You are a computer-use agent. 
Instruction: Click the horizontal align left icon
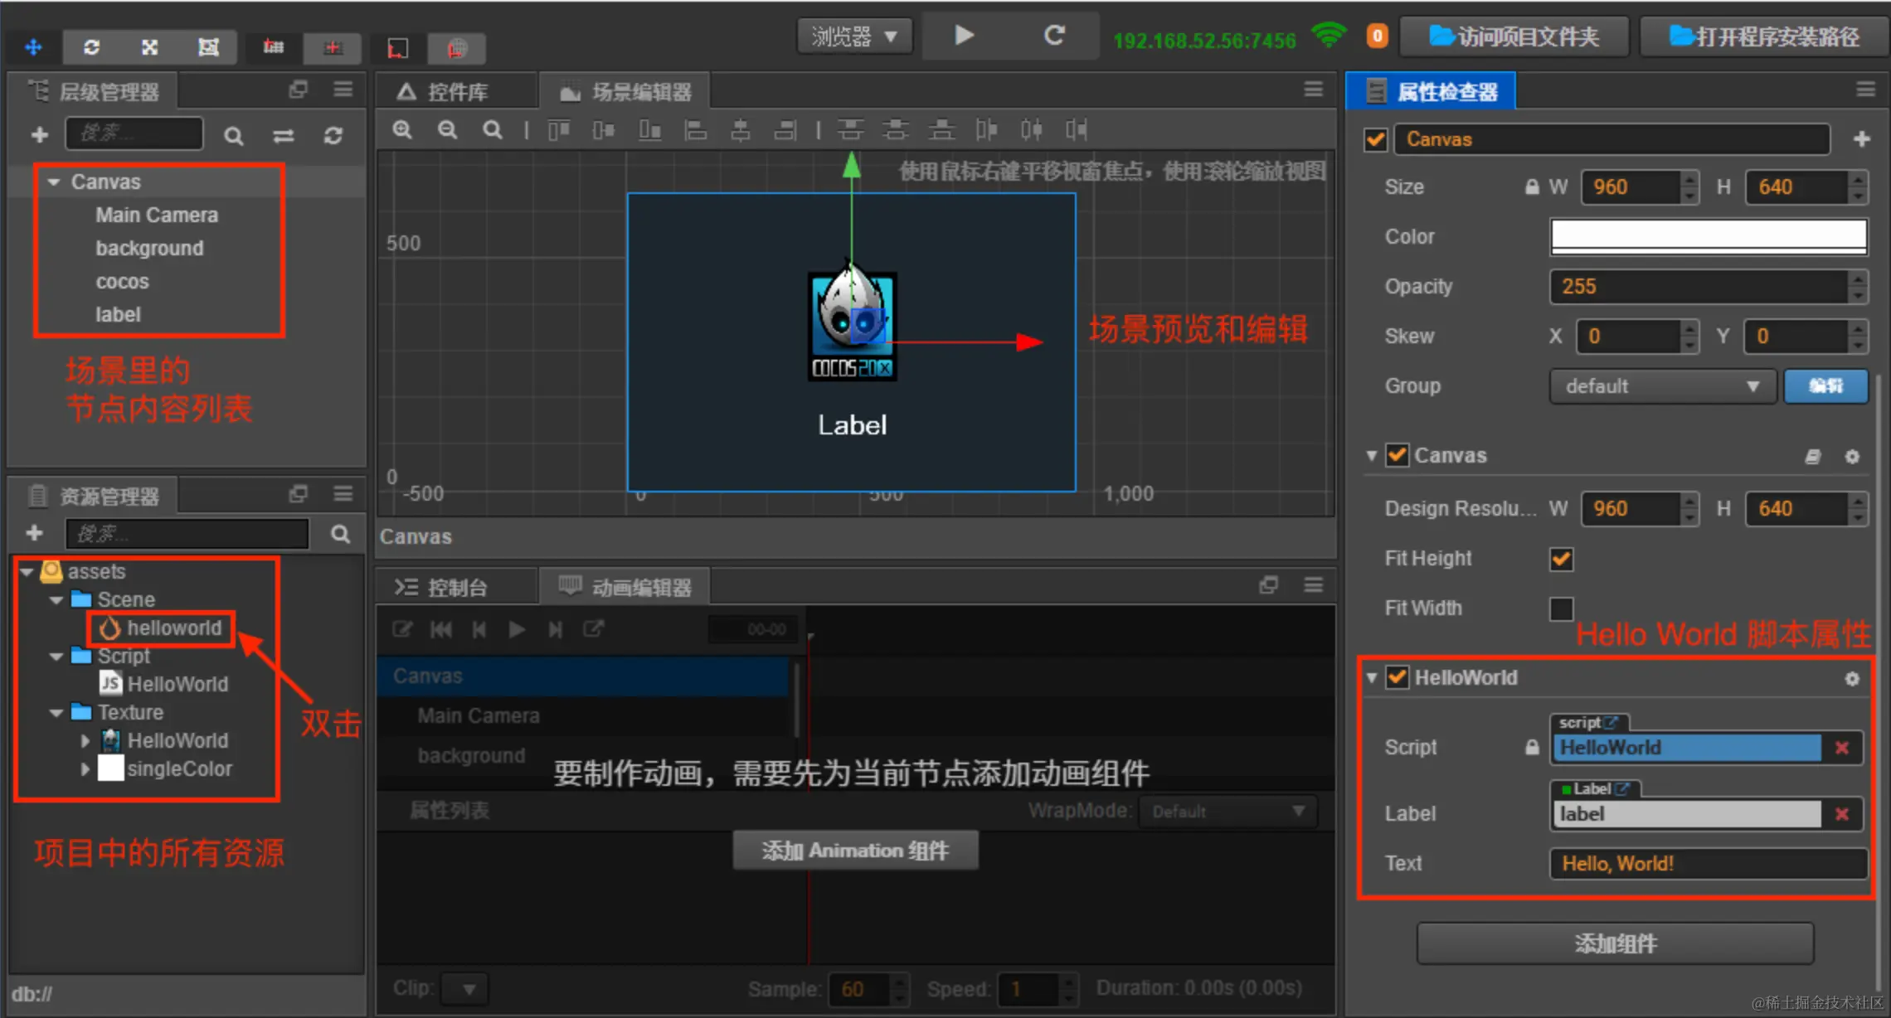697,130
